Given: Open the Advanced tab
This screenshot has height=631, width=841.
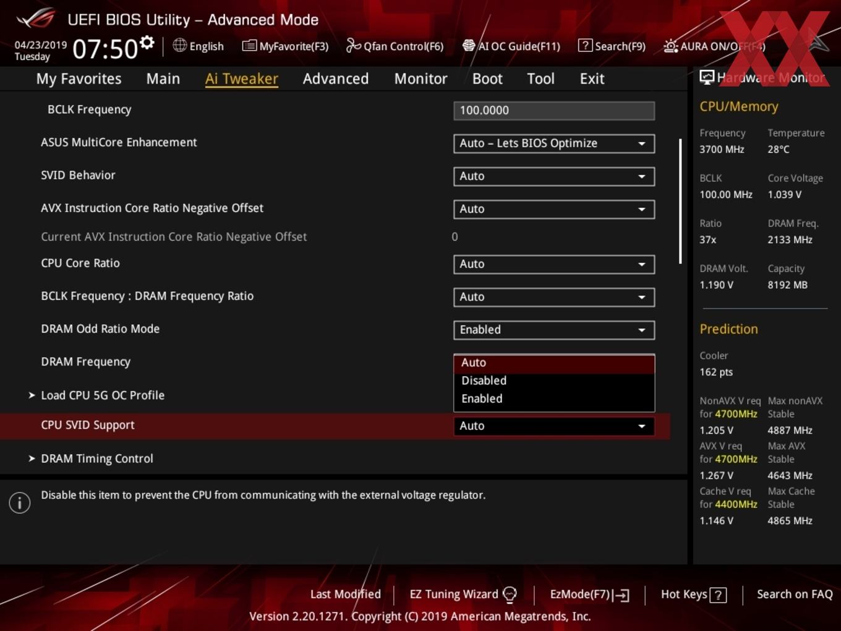Looking at the screenshot, I should pyautogui.click(x=336, y=79).
